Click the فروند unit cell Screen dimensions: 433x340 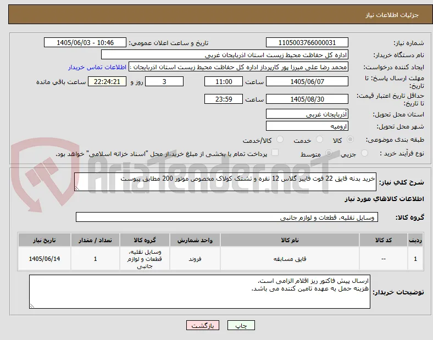[x=195, y=259]
